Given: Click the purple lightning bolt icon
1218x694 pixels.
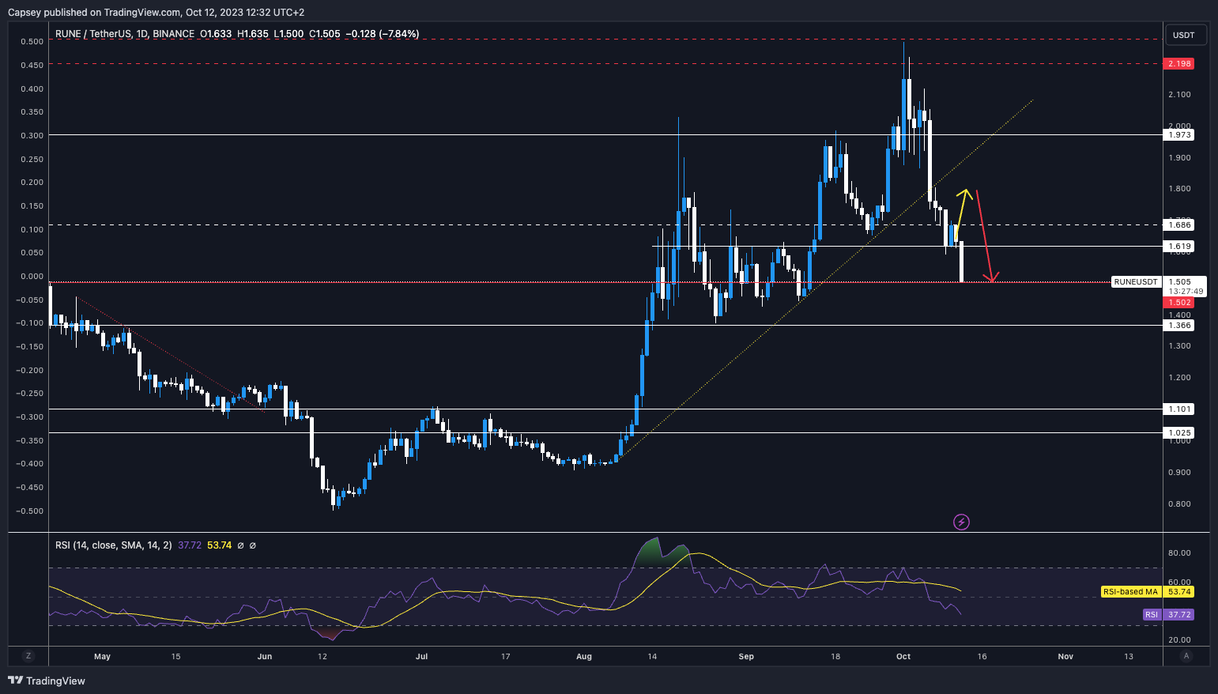Looking at the screenshot, I should (x=961, y=522).
